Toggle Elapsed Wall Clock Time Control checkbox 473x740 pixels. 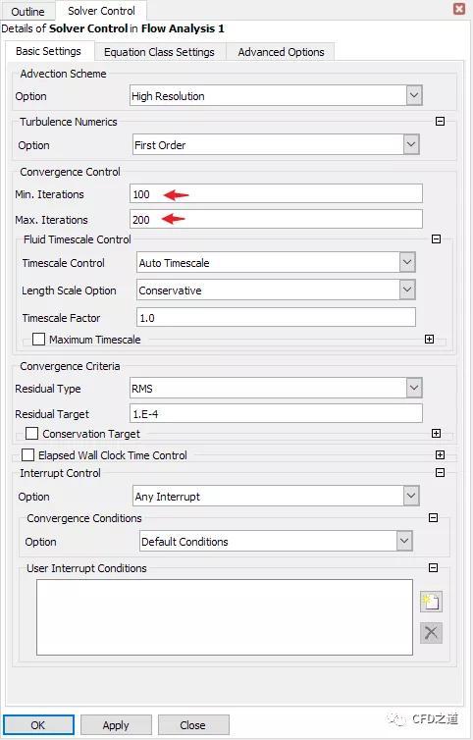[27, 455]
